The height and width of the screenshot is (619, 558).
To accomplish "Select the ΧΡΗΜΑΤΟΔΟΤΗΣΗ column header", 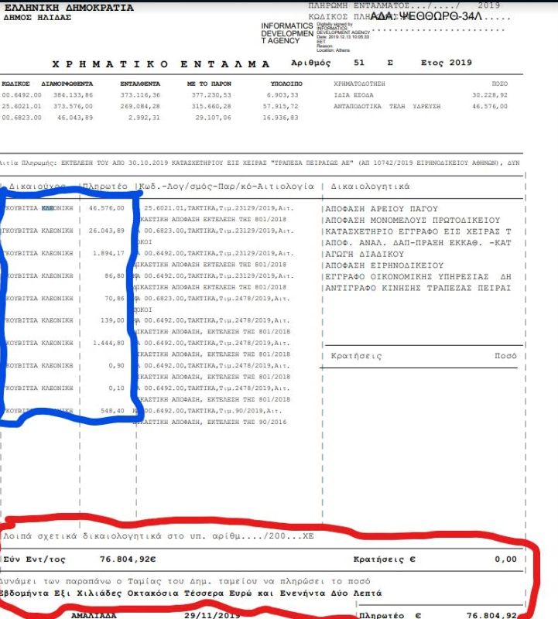I will click(x=364, y=83).
